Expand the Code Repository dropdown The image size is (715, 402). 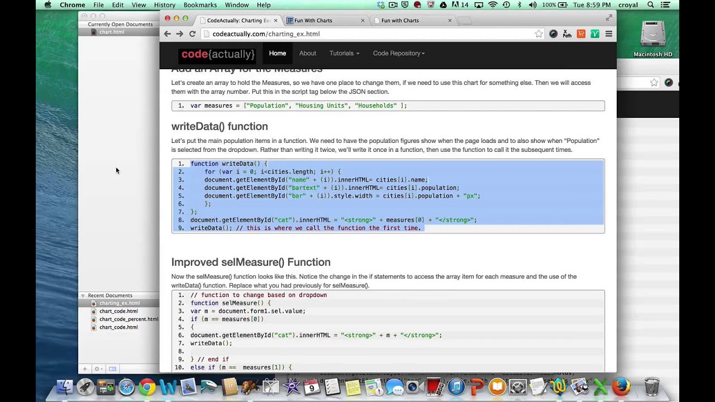399,53
